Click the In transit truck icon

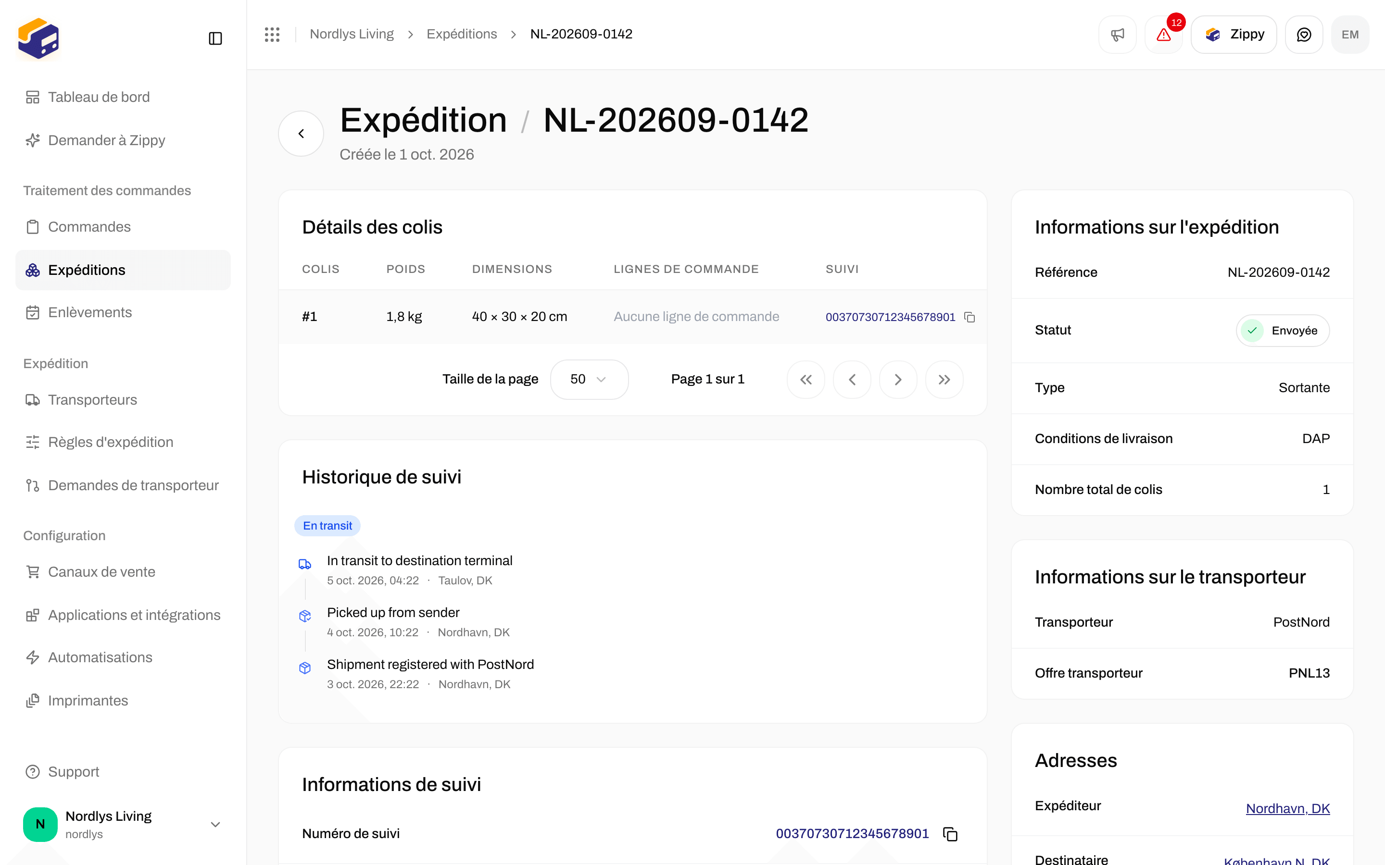pyautogui.click(x=305, y=564)
